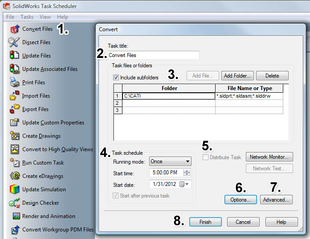Viewport: 310px width, 239px height.
Task: Cancel the Convert dialog
Action: coord(243,222)
